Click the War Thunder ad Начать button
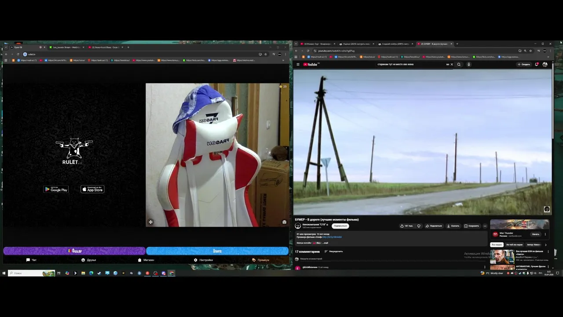The image size is (563, 317). (535, 234)
